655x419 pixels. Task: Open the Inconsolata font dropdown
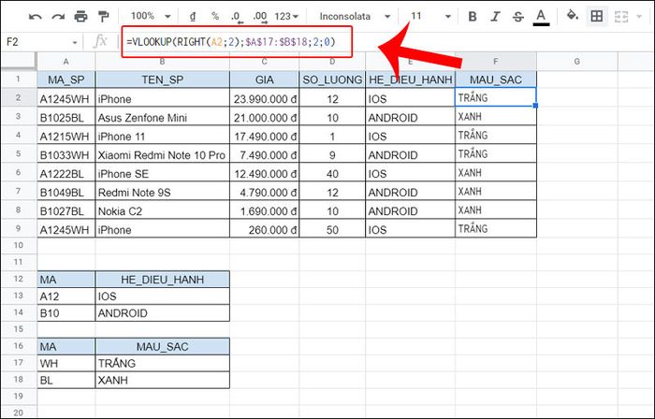click(x=355, y=17)
